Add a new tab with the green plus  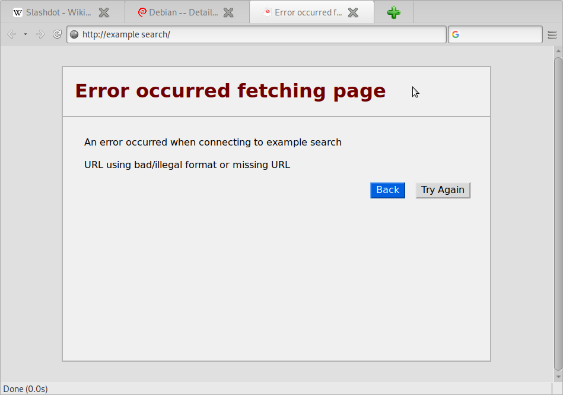(x=393, y=12)
